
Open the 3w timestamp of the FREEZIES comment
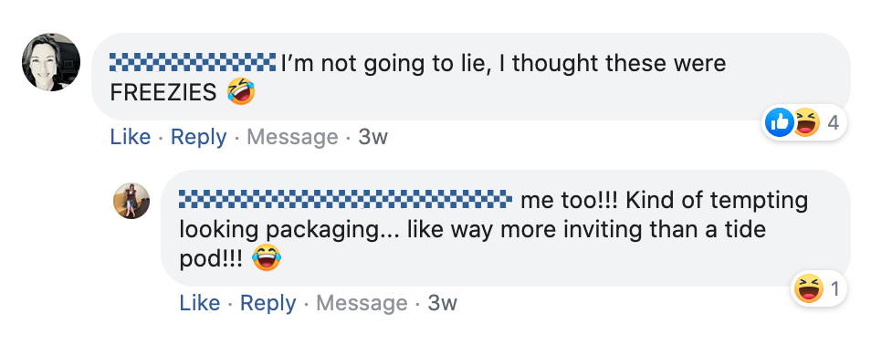coord(373,137)
